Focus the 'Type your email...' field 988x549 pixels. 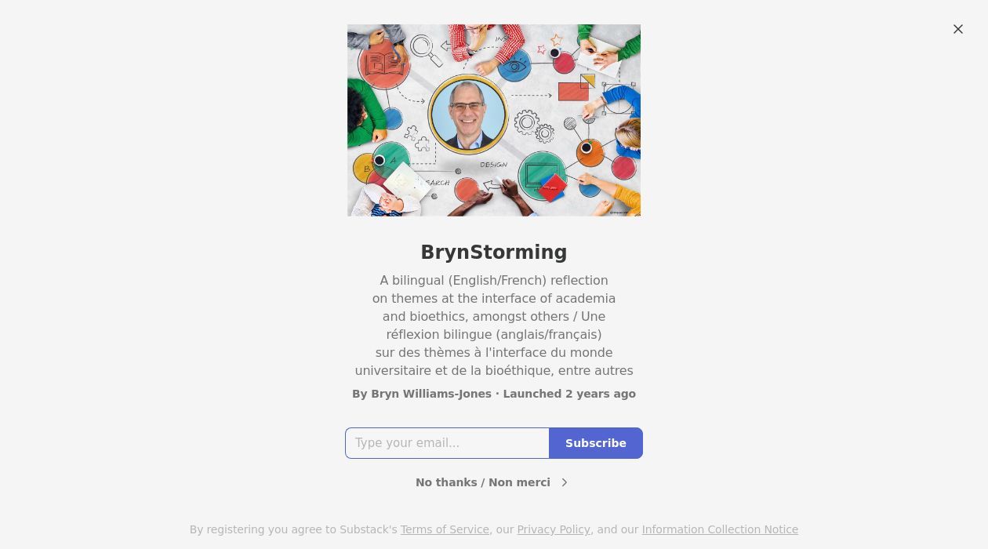click(x=447, y=443)
